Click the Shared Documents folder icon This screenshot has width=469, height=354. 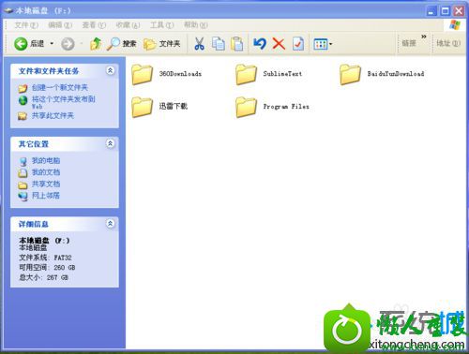pos(23,184)
